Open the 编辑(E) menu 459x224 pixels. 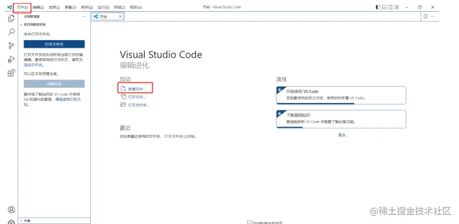click(39, 7)
